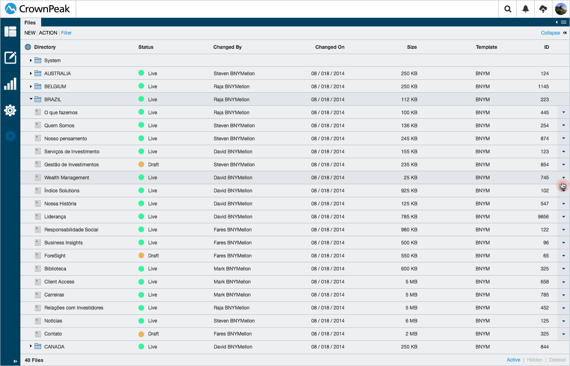Show Active files view

[x=513, y=360]
